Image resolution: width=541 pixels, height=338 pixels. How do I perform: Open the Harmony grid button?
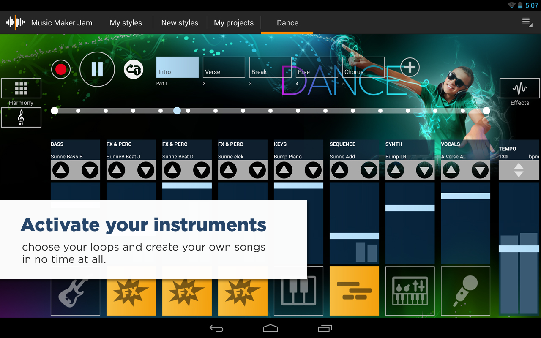[x=21, y=88]
